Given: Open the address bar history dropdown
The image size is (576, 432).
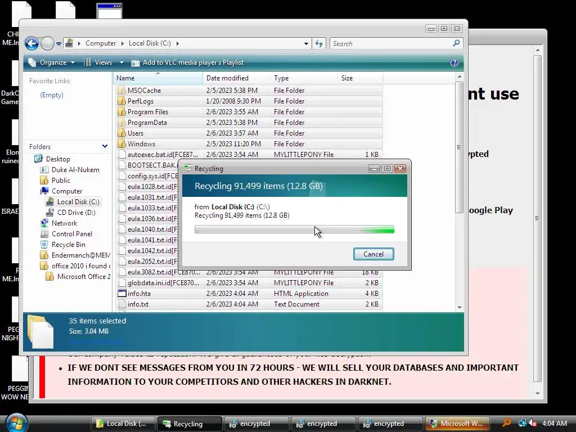Looking at the screenshot, I should click(x=306, y=43).
